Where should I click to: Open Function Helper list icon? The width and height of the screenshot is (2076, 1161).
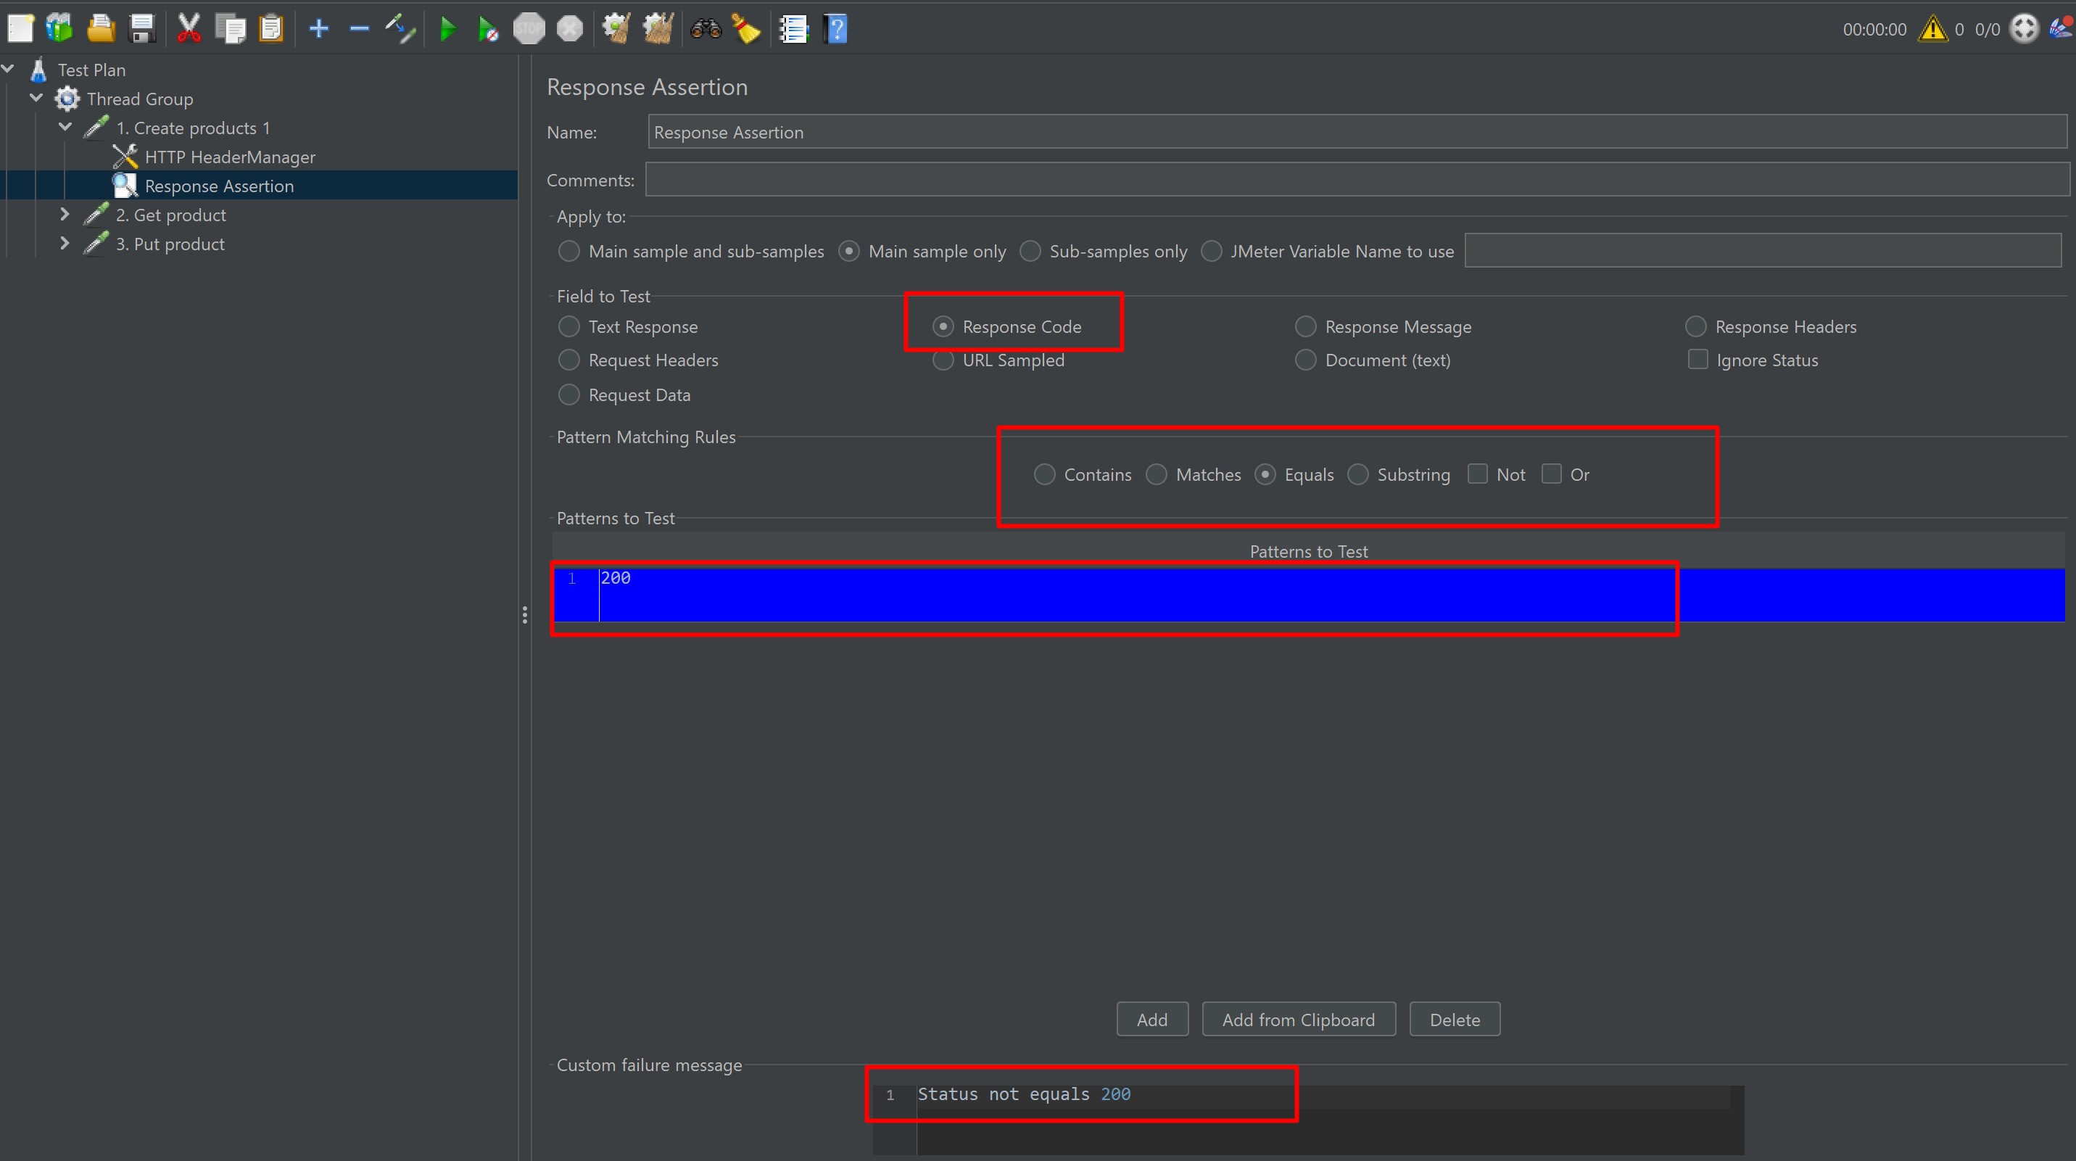[794, 30]
